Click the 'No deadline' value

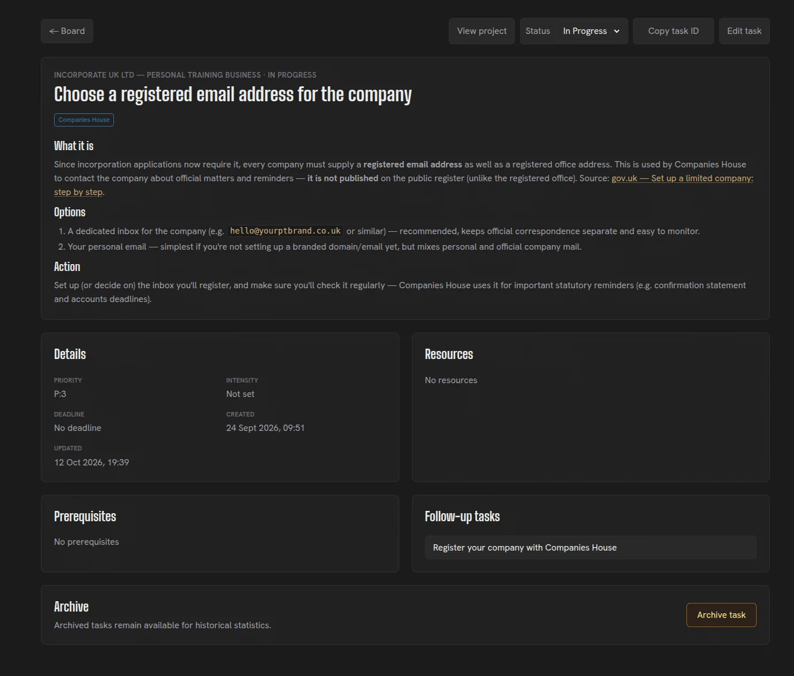[78, 428]
